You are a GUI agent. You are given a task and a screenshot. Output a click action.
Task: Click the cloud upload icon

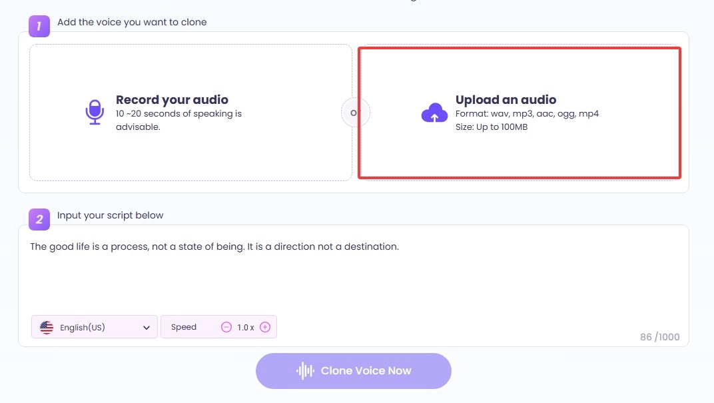click(434, 113)
